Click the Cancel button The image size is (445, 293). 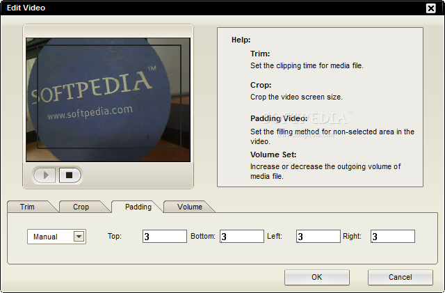tap(400, 277)
